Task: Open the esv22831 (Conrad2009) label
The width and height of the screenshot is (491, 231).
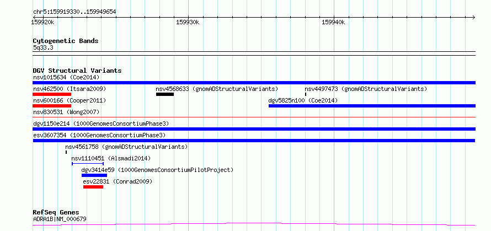Action: (118, 181)
